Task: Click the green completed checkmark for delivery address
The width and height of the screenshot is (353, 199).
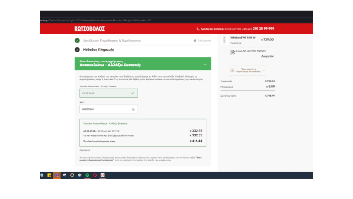Action: pyautogui.click(x=77, y=41)
